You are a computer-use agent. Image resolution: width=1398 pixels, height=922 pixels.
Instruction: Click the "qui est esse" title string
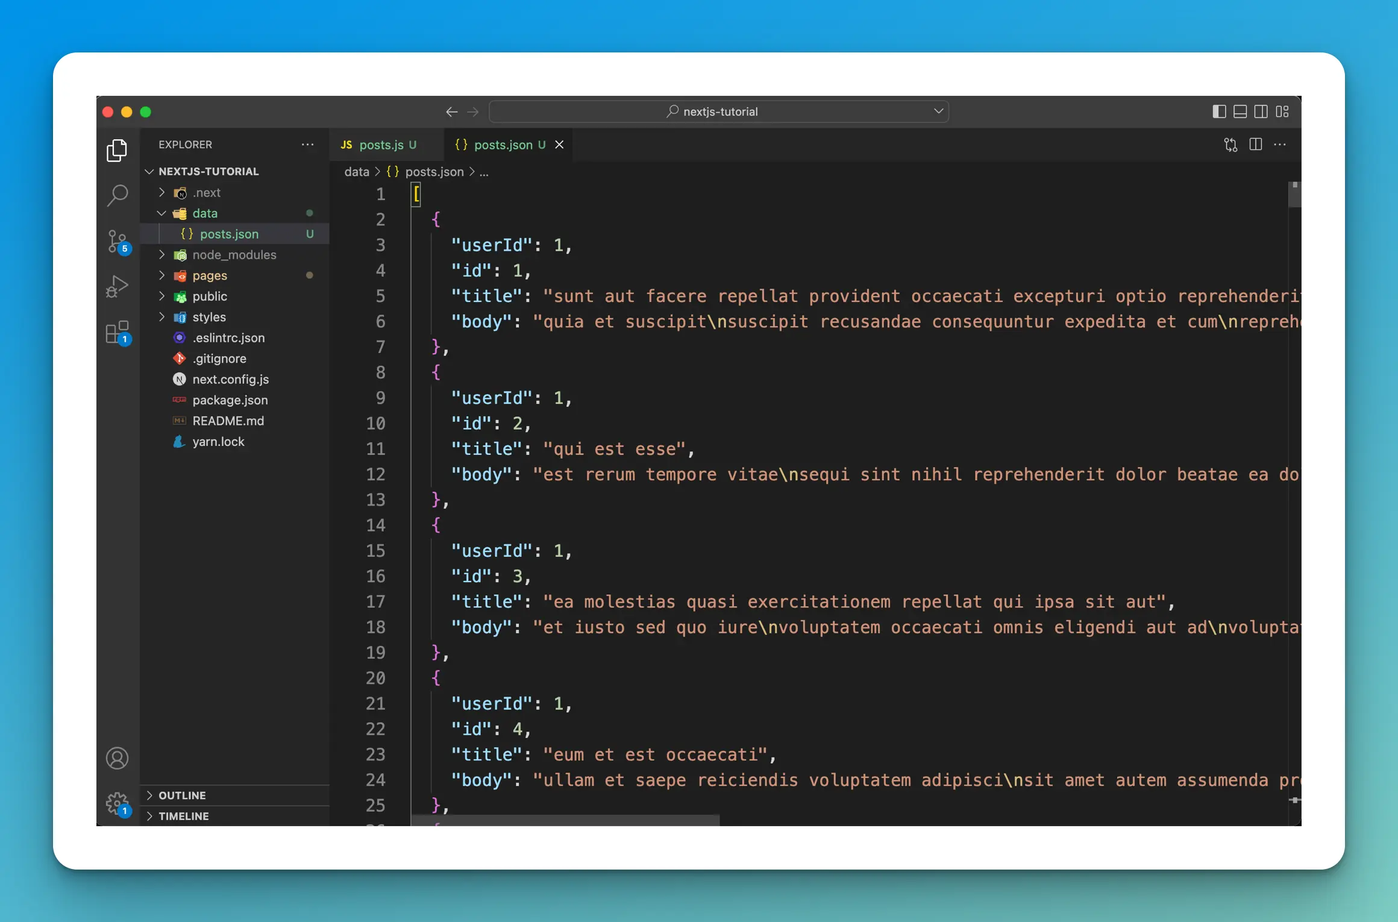(x=615, y=449)
